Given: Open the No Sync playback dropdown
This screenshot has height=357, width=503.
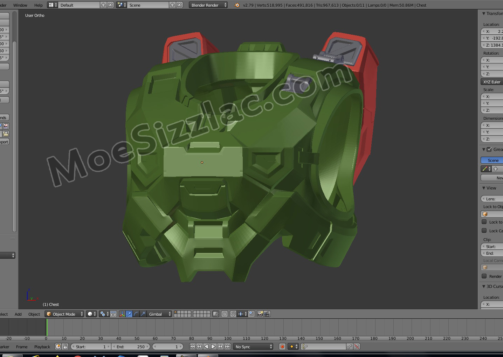Looking at the screenshot, I should point(253,346).
